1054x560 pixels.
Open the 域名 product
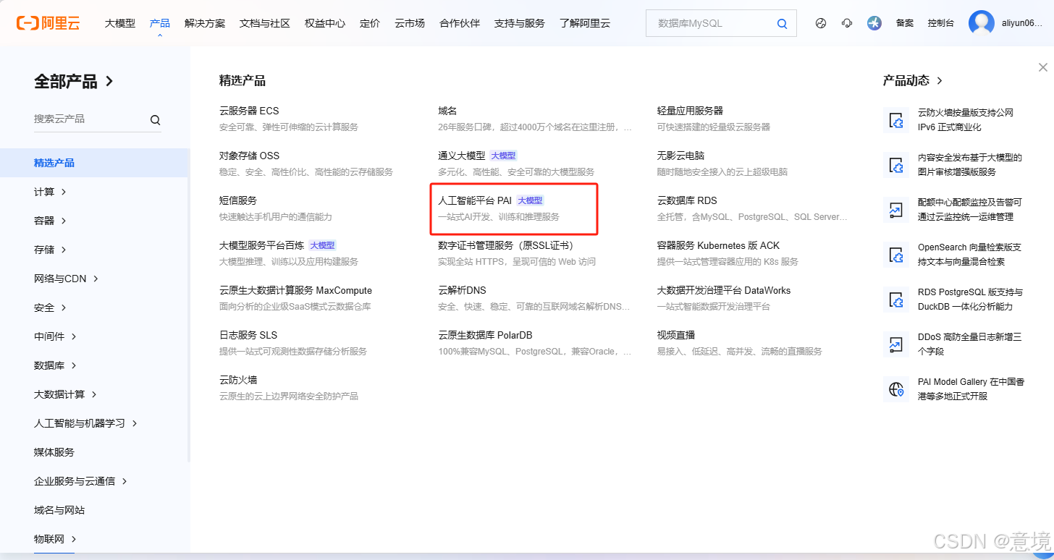[447, 111]
